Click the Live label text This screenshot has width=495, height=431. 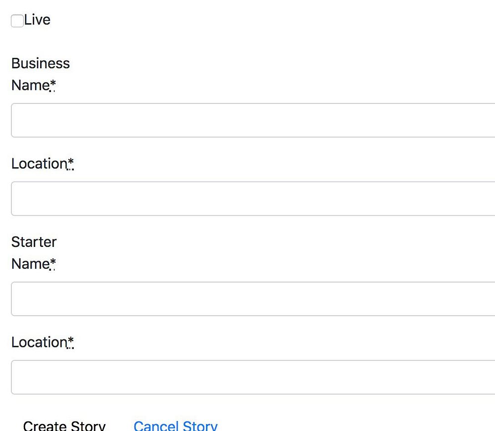coord(37,20)
